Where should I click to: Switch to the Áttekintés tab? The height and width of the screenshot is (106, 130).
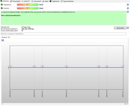5,1
